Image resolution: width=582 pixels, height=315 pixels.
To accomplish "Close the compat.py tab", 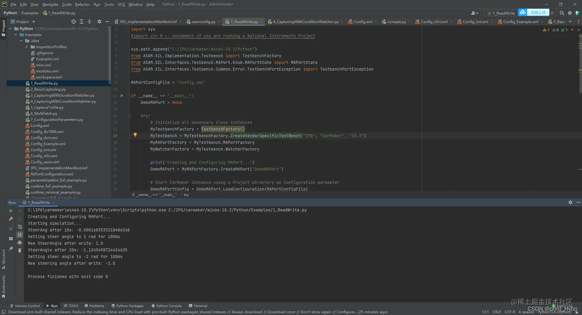I will tap(409, 22).
